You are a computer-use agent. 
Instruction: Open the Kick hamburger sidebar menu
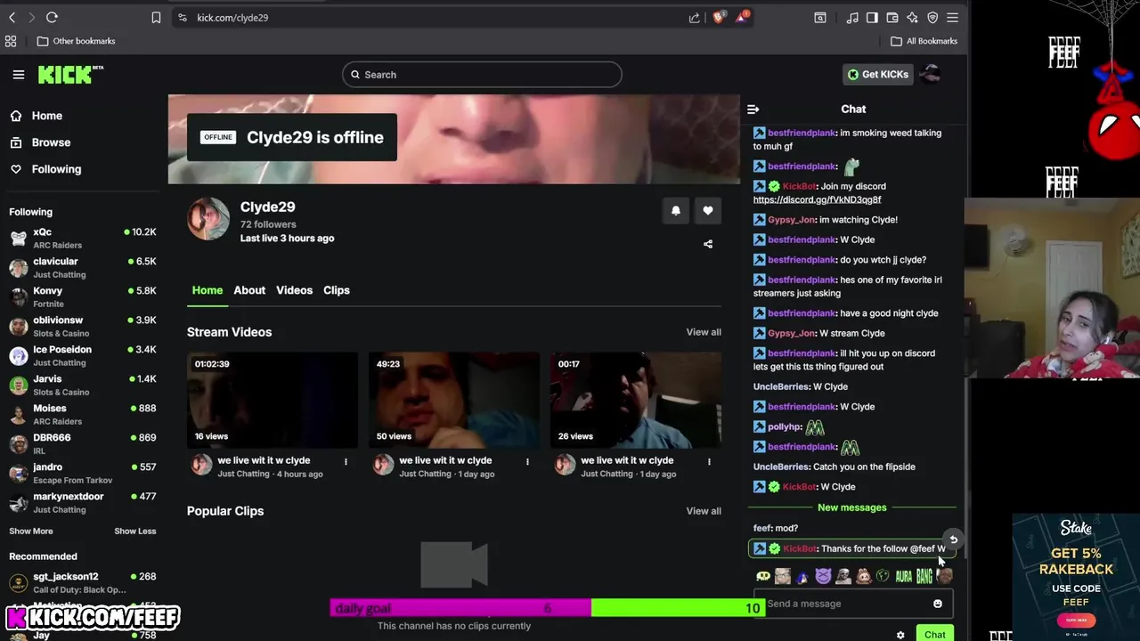point(19,75)
